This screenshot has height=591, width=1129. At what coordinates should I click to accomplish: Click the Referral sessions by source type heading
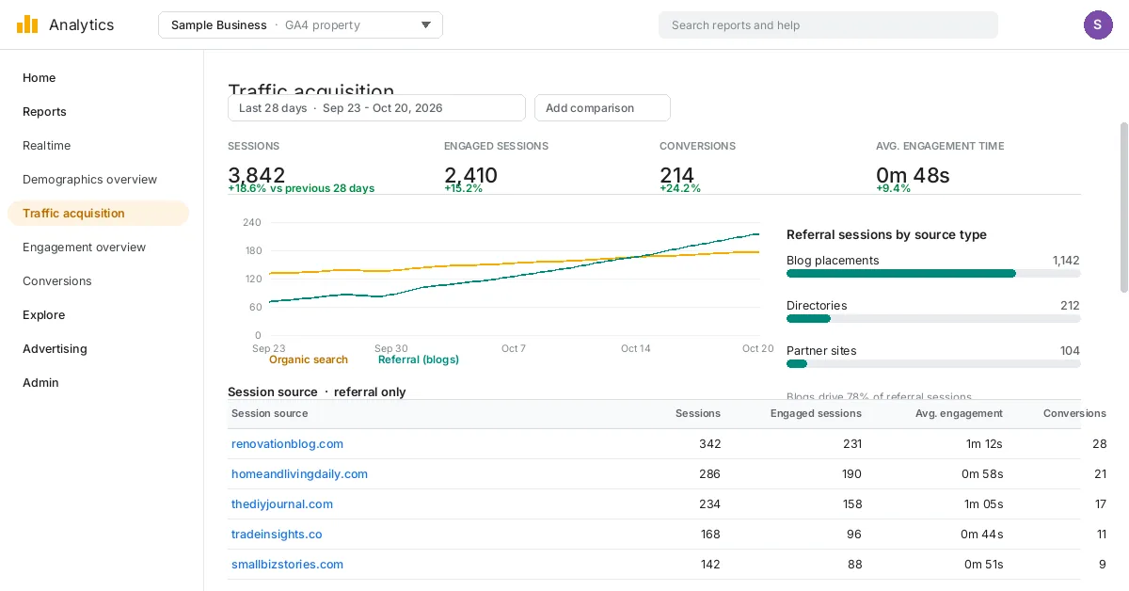click(x=886, y=235)
